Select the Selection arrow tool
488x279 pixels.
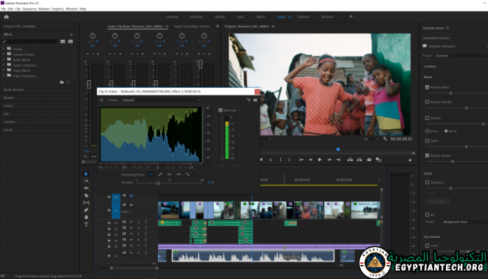pyautogui.click(x=87, y=174)
